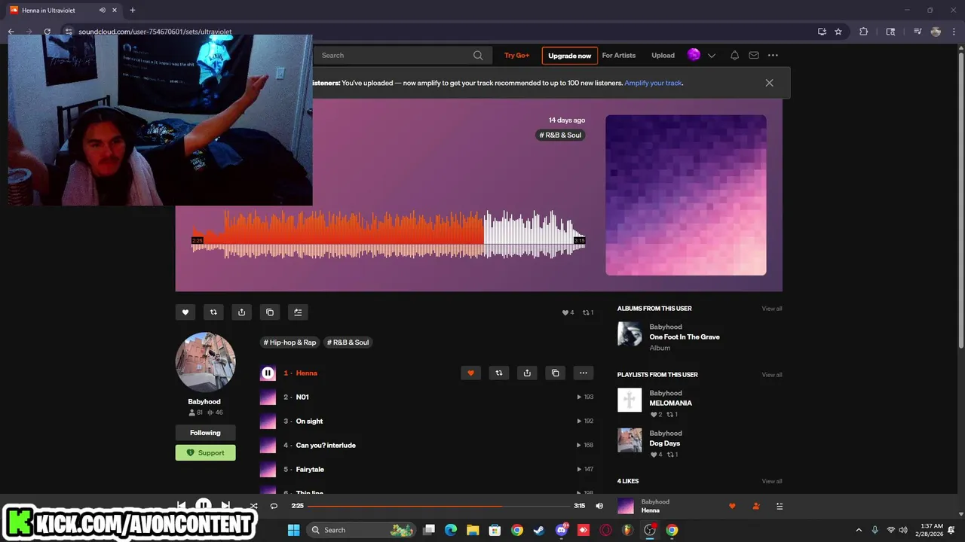The image size is (965, 542).
Task: Dismiss the amplify banner with X
Action: (x=769, y=83)
